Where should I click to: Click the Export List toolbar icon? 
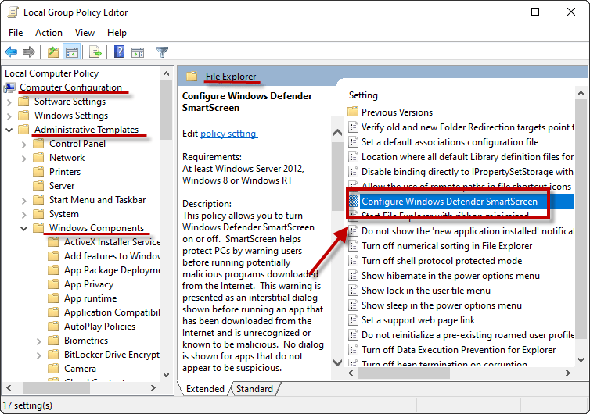point(95,52)
